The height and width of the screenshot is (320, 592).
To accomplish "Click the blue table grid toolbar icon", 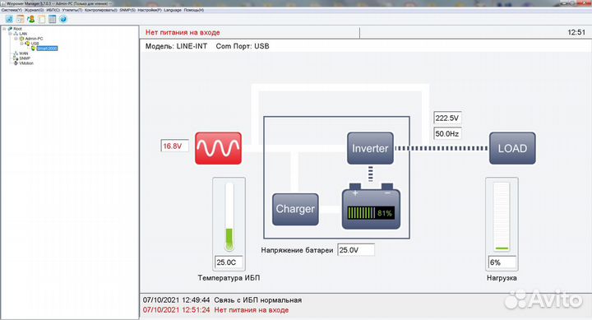I will 53,19.
